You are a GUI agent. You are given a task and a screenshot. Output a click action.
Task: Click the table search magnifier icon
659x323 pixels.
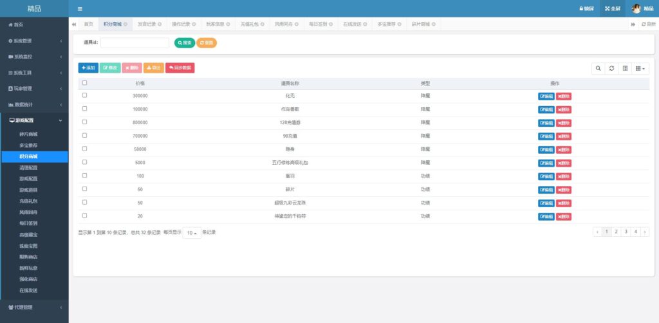598,68
